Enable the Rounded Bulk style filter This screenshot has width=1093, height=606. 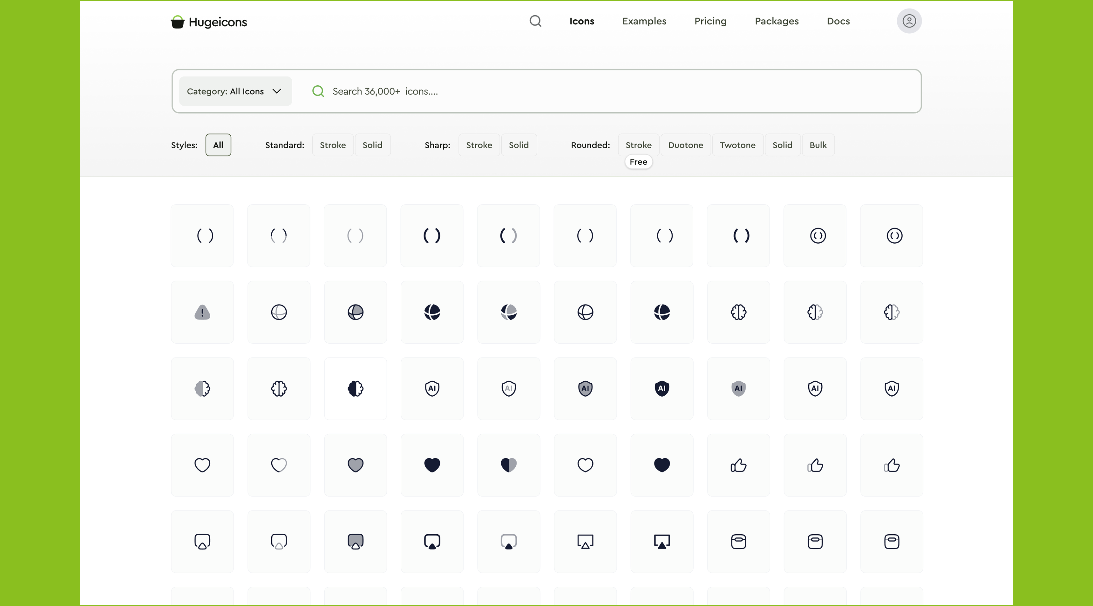(x=818, y=145)
